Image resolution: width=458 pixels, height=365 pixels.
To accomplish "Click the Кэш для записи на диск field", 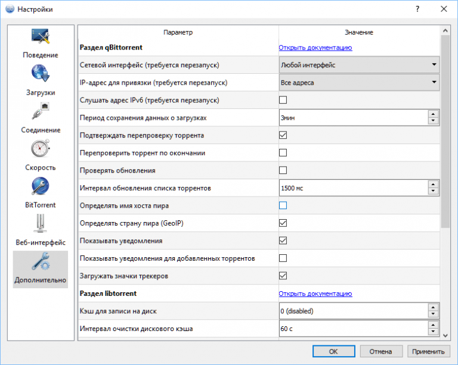I will (x=352, y=311).
